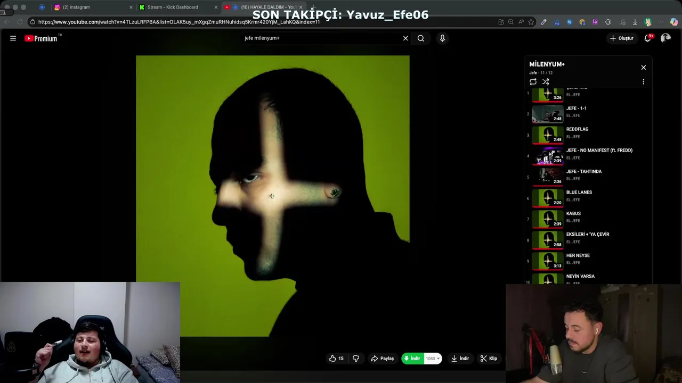This screenshot has width=682, height=383.
Task: Close the Instagram tab
Action: 131,7
